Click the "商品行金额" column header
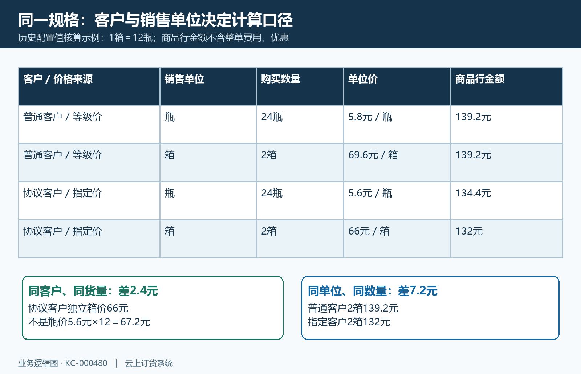This screenshot has height=374, width=581. coord(480,79)
